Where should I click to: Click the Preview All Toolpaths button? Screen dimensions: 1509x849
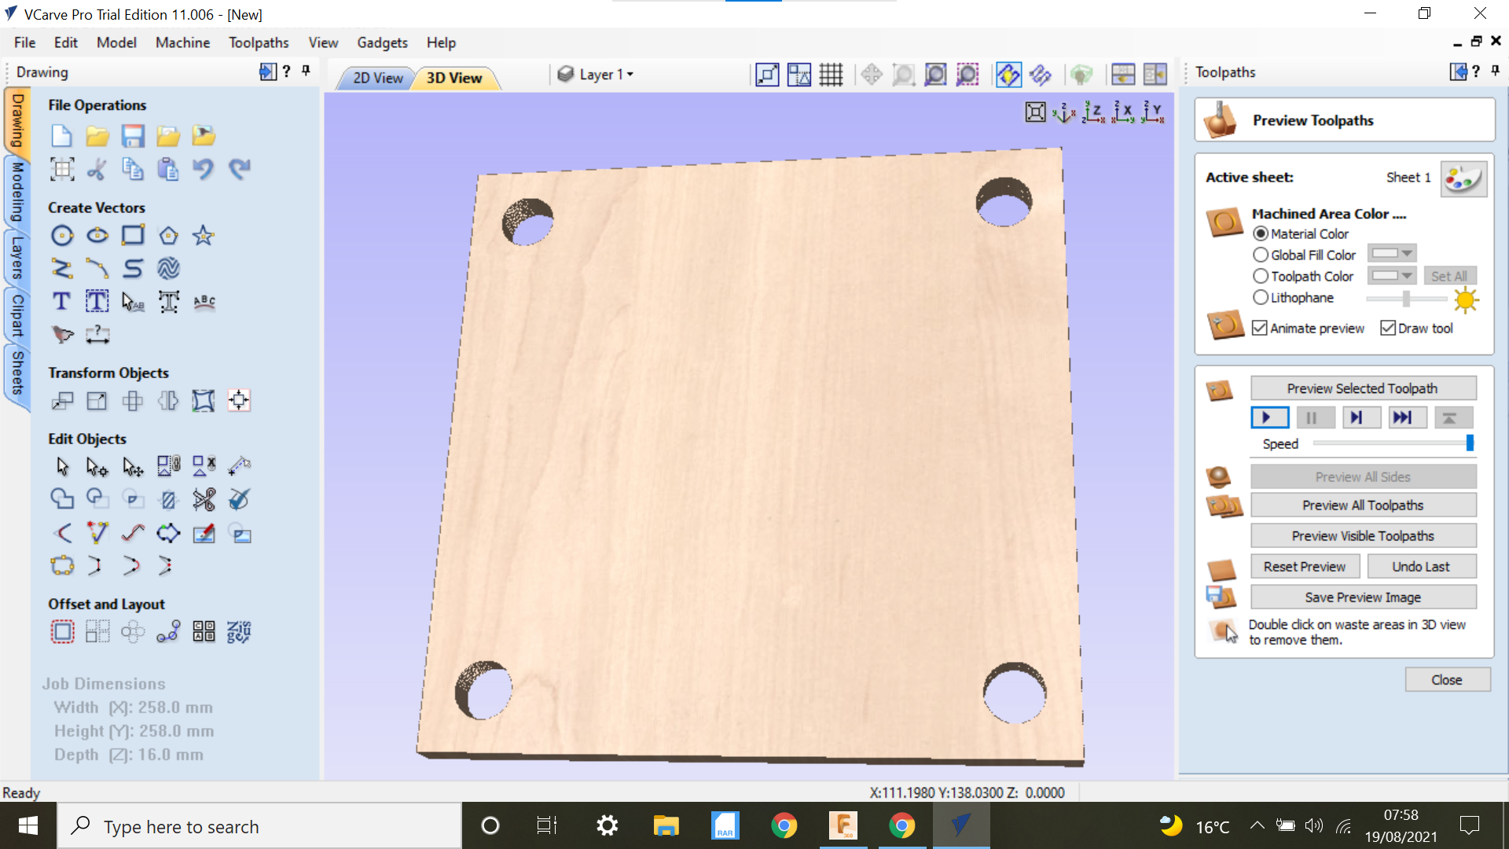point(1363,505)
